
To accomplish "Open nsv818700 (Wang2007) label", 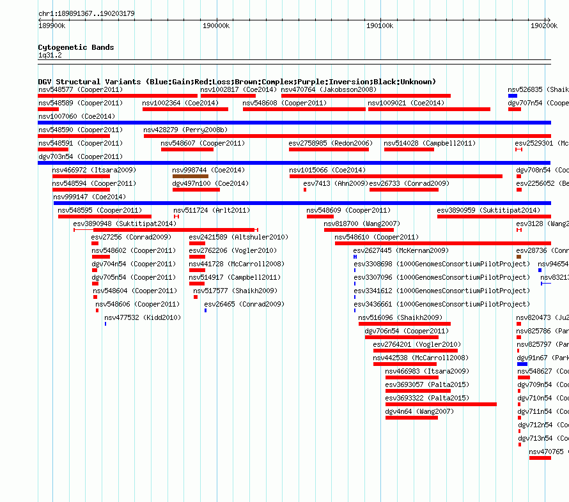I will (x=362, y=224).
